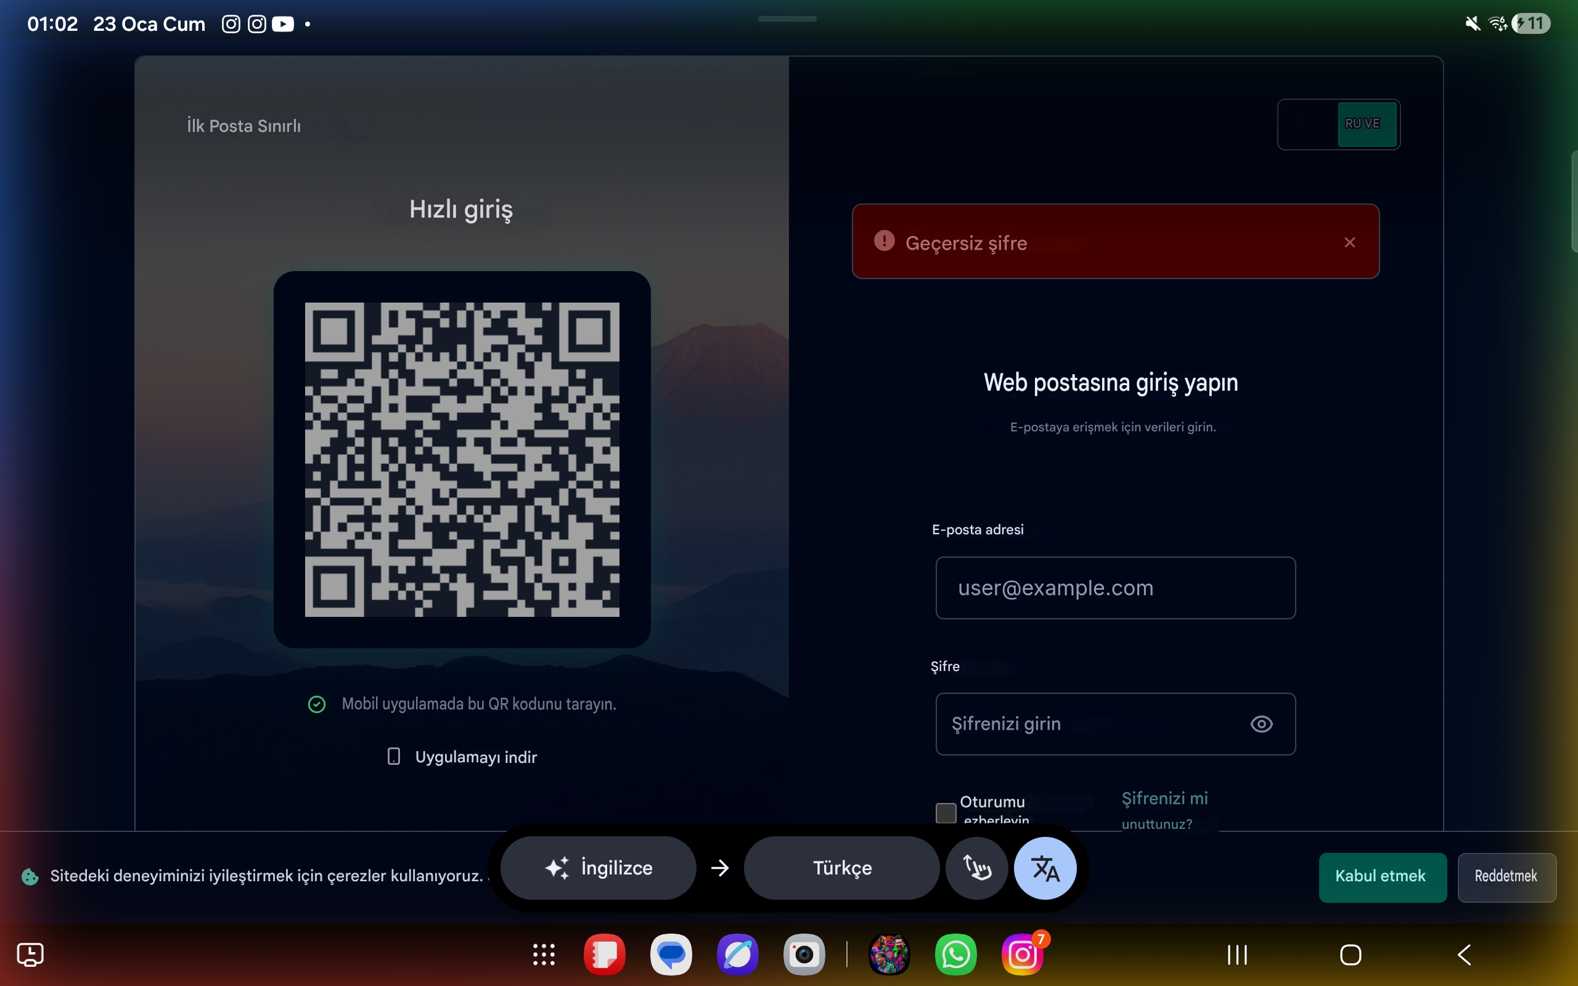
Task: Open the football game app in dock
Action: tap(889, 955)
